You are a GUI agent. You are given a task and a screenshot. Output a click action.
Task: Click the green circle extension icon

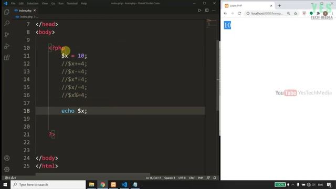[x=311, y=13]
